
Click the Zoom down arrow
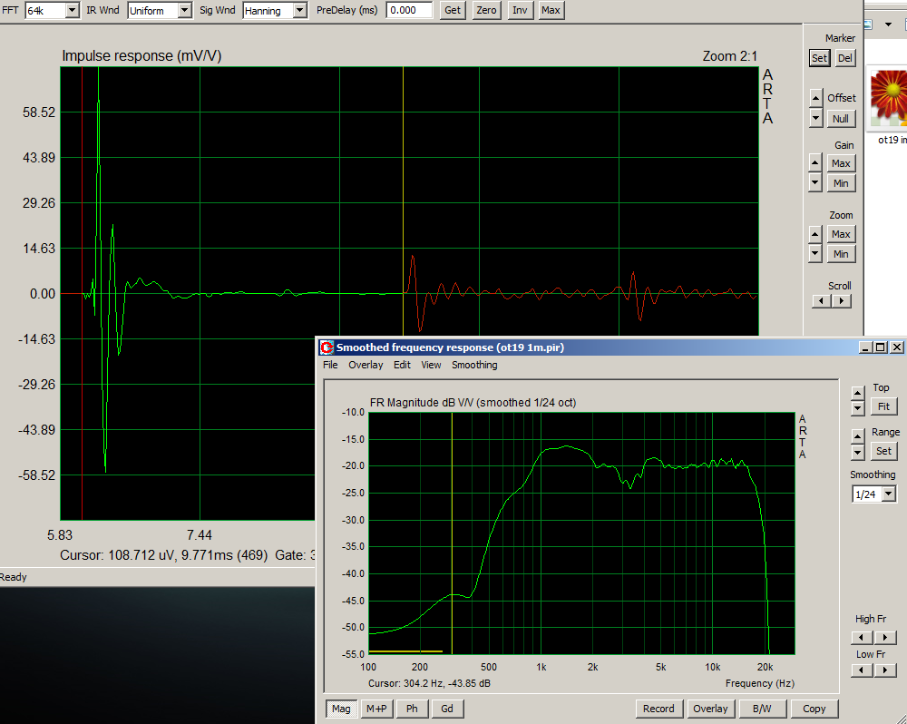pos(815,253)
